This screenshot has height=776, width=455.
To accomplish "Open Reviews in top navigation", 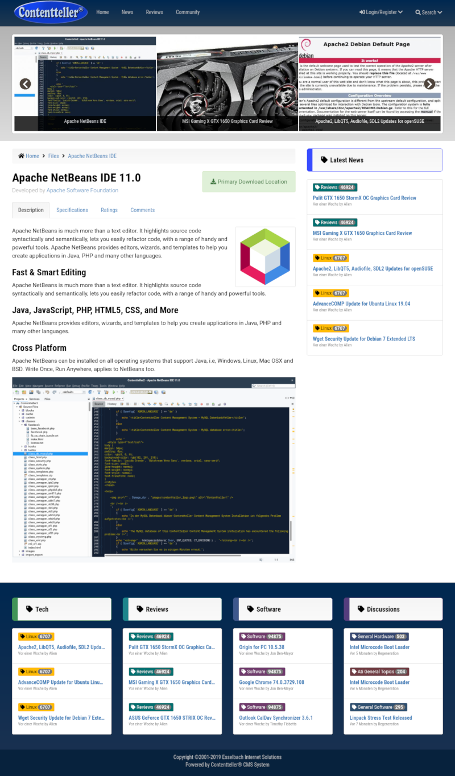I will pyautogui.click(x=154, y=12).
